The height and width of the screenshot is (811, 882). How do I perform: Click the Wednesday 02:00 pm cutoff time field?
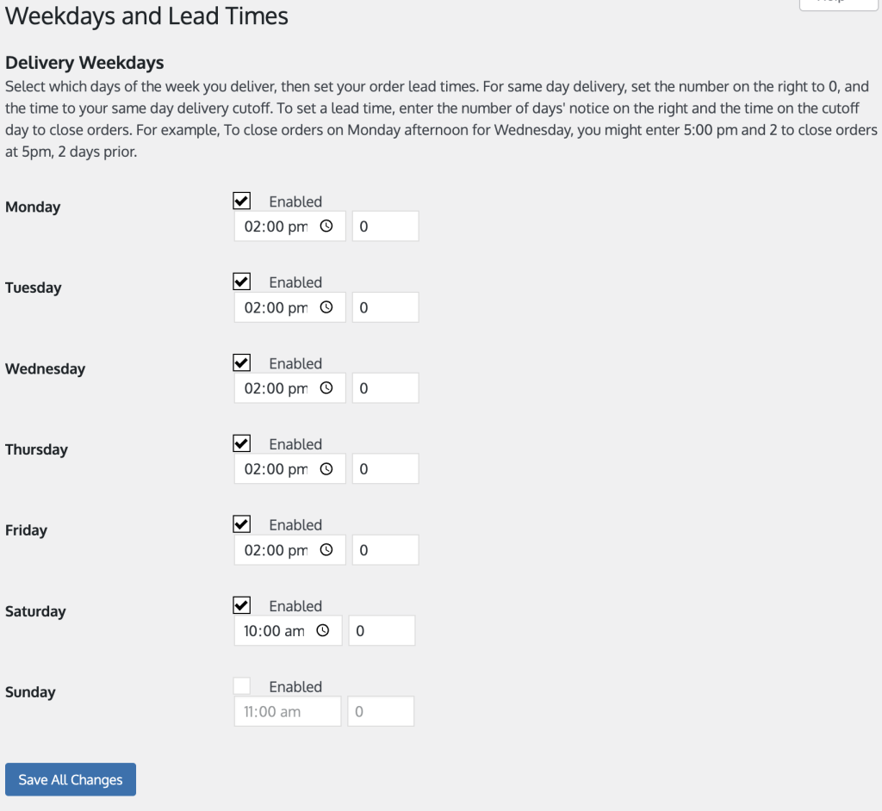[289, 388]
